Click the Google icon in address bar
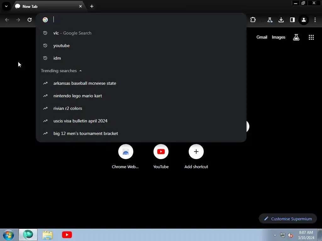The width and height of the screenshot is (322, 241). click(45, 20)
